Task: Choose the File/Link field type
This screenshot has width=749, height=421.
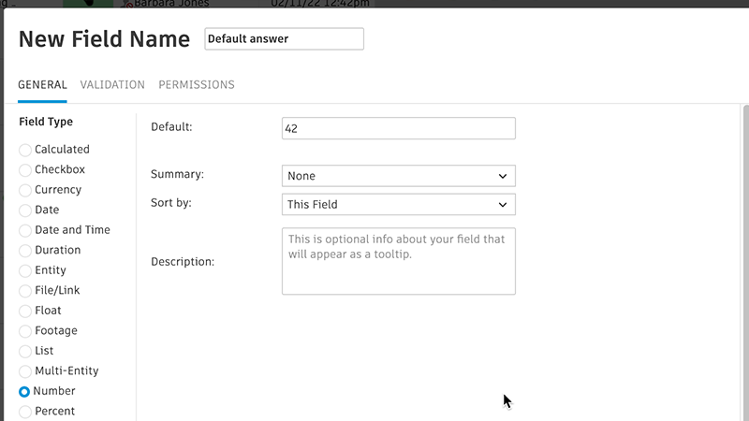Action: click(25, 291)
